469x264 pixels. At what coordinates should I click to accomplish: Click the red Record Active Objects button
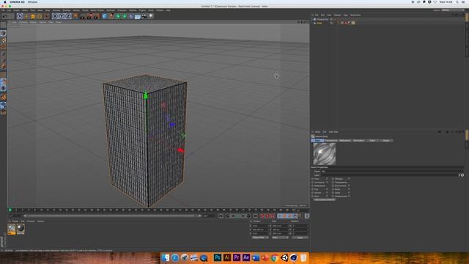tap(262, 216)
